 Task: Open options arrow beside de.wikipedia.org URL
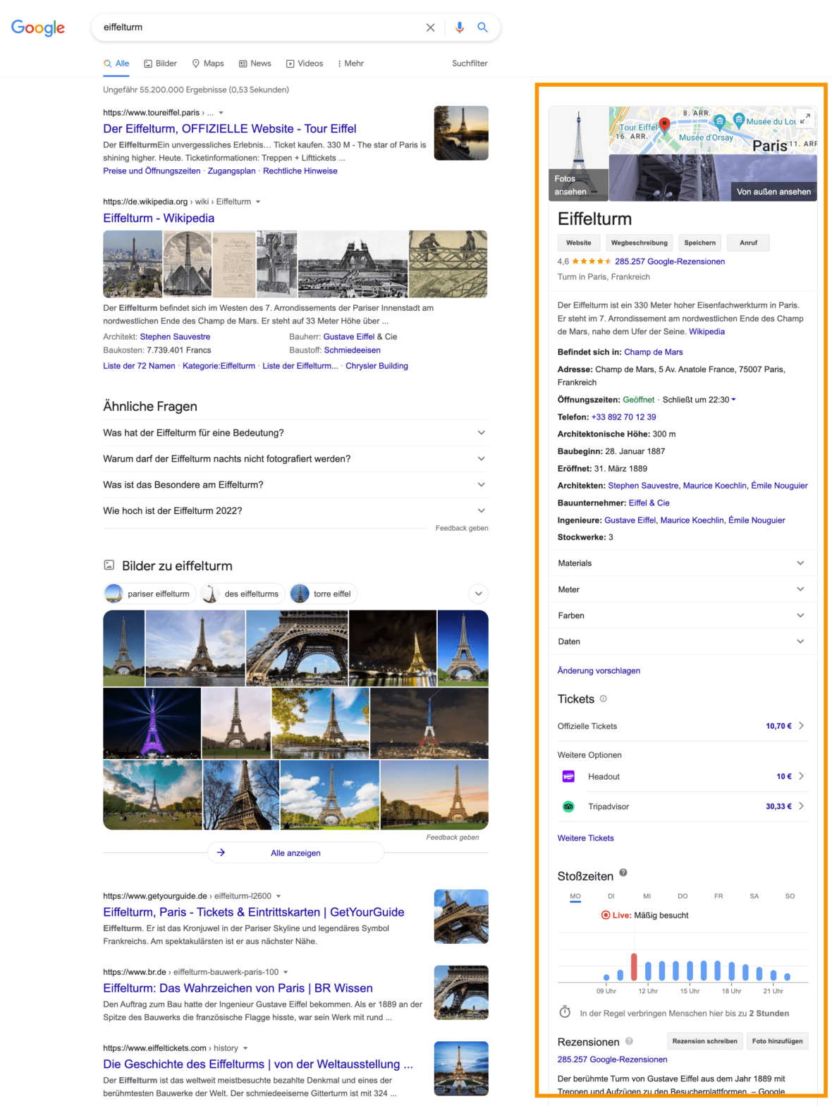tap(258, 202)
